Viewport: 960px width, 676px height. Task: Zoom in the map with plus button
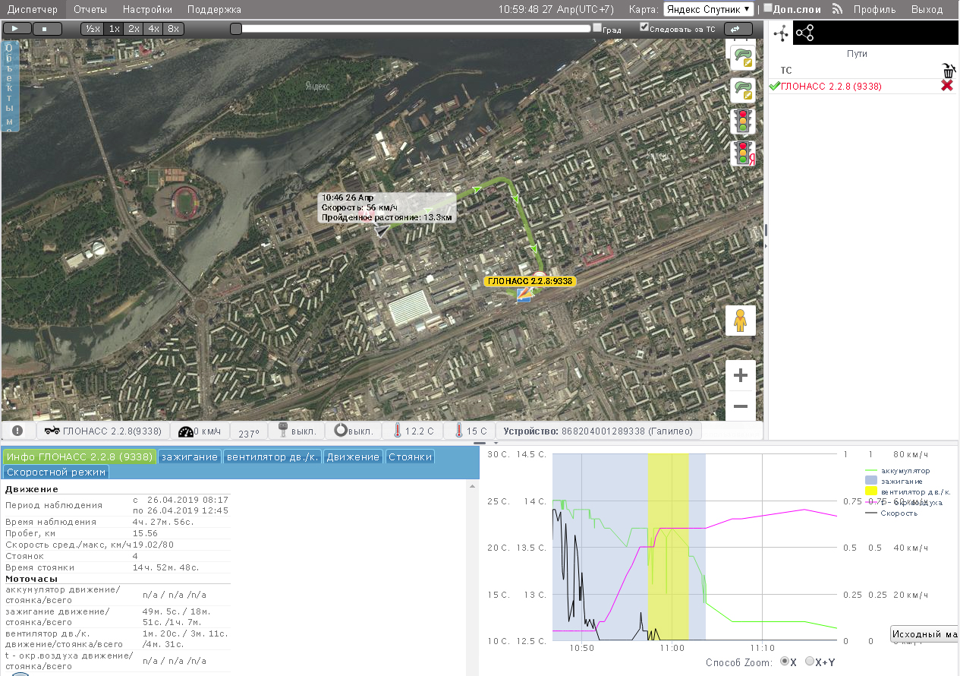[741, 375]
